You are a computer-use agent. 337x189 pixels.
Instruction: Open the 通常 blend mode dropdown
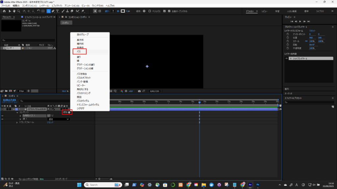click(59, 119)
